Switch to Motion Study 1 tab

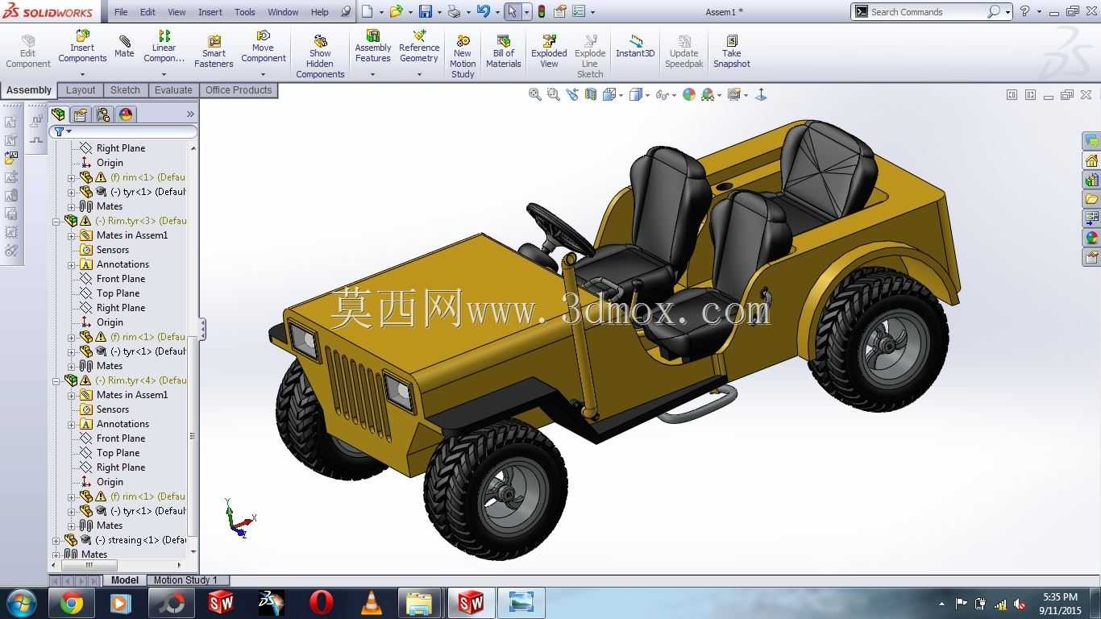(x=185, y=580)
